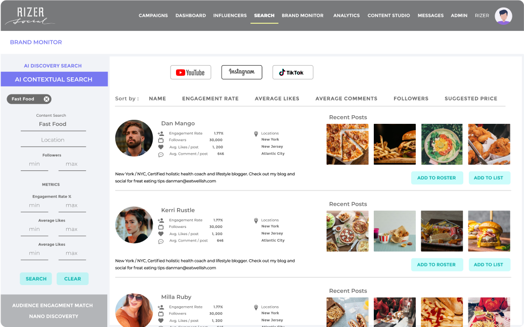
Task: Click the Content Search input field
Action: (x=53, y=124)
